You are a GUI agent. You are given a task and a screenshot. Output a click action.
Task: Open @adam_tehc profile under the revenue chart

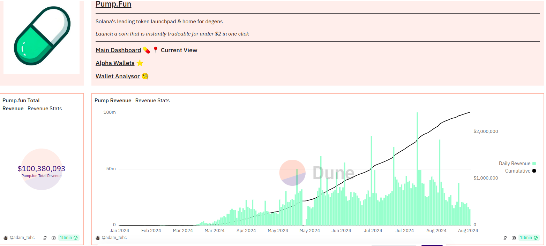pos(114,238)
